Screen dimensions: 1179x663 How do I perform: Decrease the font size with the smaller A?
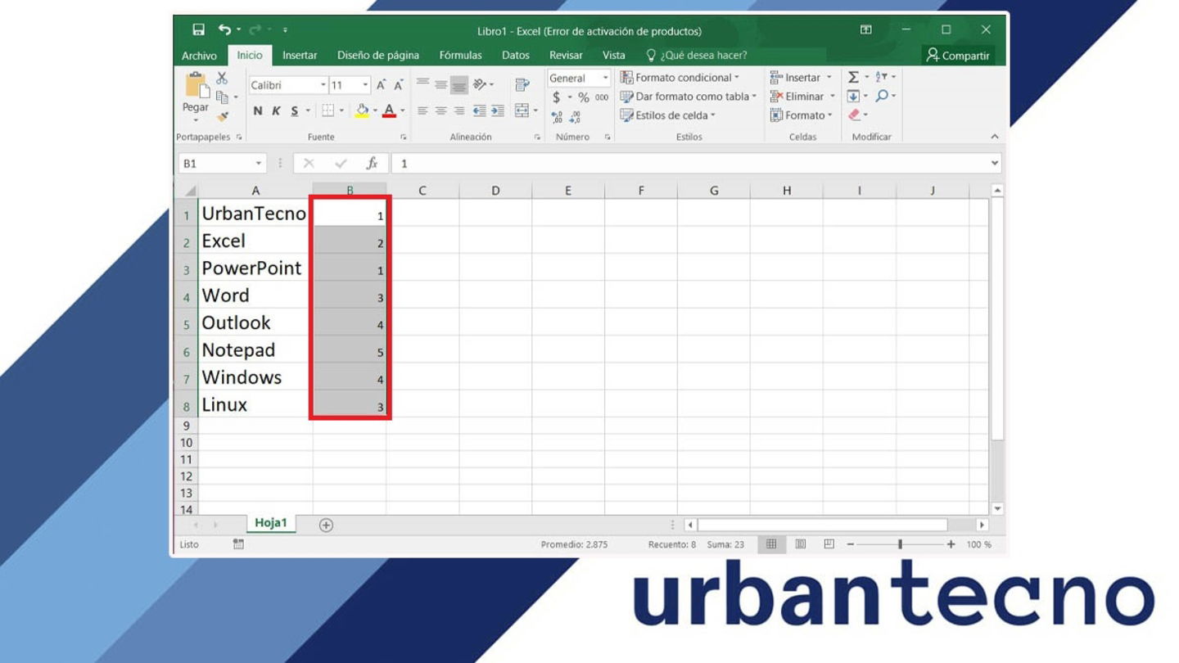(x=399, y=85)
